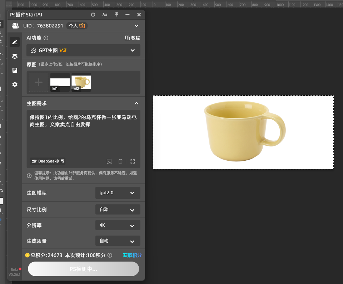
Task: Click the warning icon beside 温馨提示
Action: click(x=29, y=176)
